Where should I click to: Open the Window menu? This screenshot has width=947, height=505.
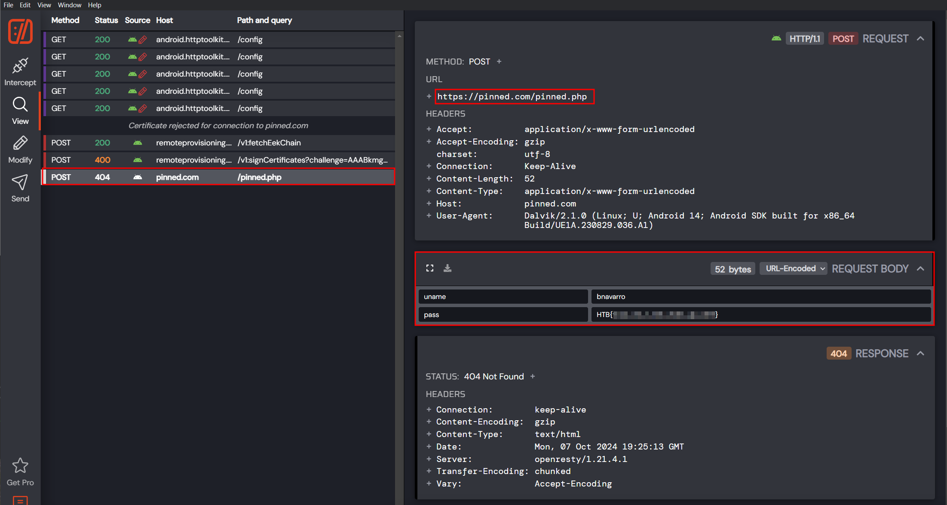(69, 5)
